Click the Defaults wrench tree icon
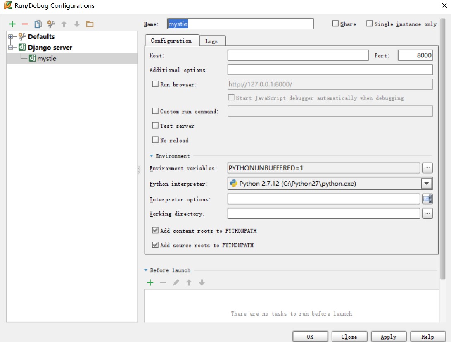 click(x=22, y=36)
